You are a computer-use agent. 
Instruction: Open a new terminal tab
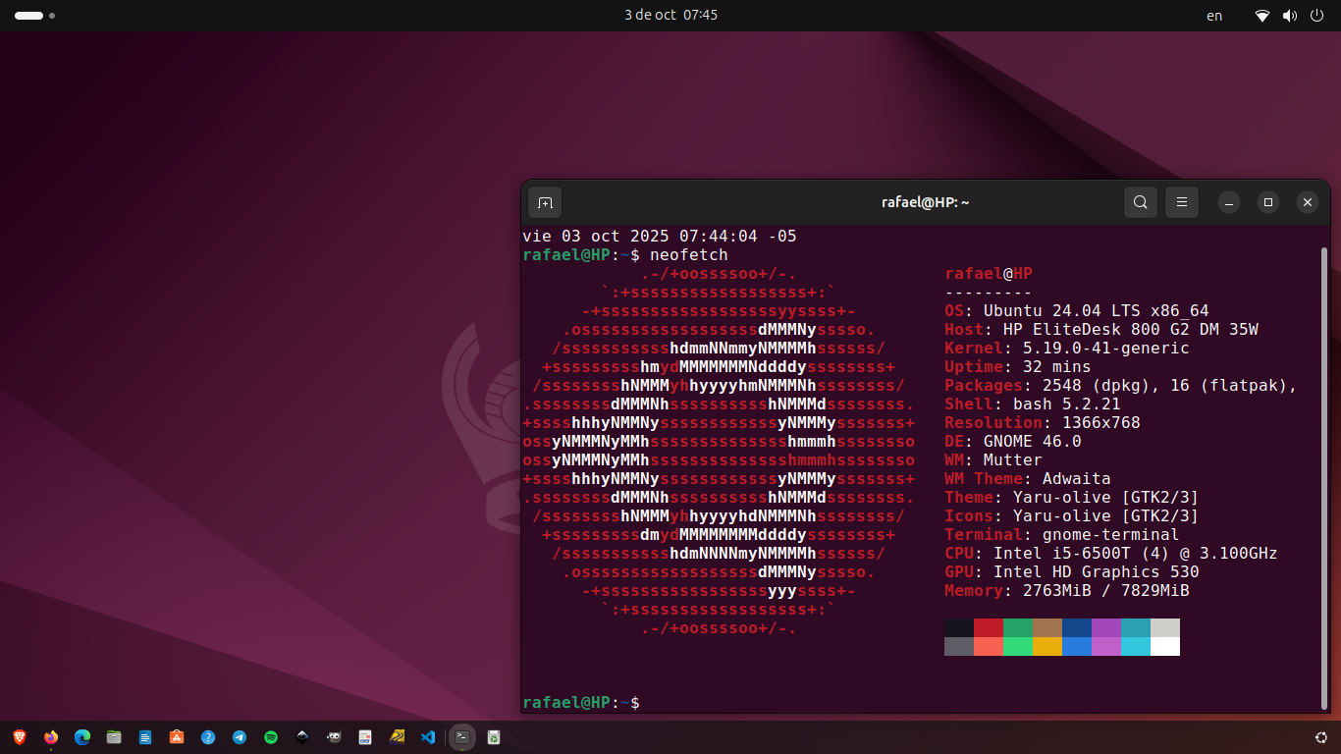(x=545, y=202)
